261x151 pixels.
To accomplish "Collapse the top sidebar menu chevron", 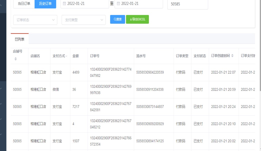I will click(x=3, y=4).
